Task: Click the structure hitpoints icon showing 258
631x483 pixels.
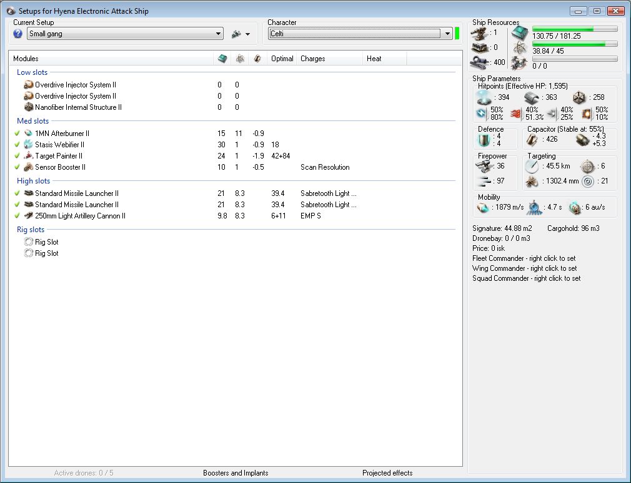Action: pyautogui.click(x=579, y=97)
